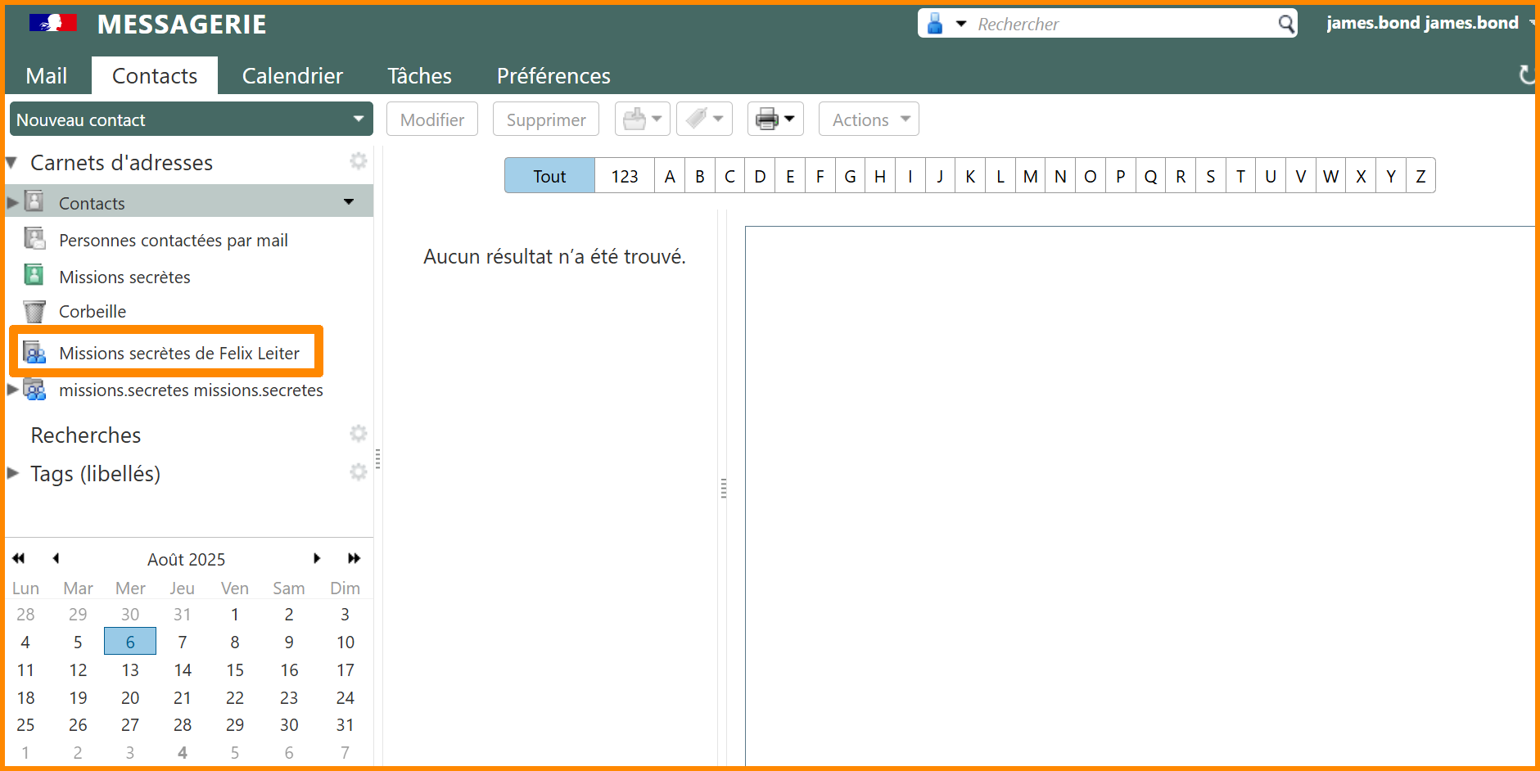Switch to the Calendrier tab

click(292, 76)
